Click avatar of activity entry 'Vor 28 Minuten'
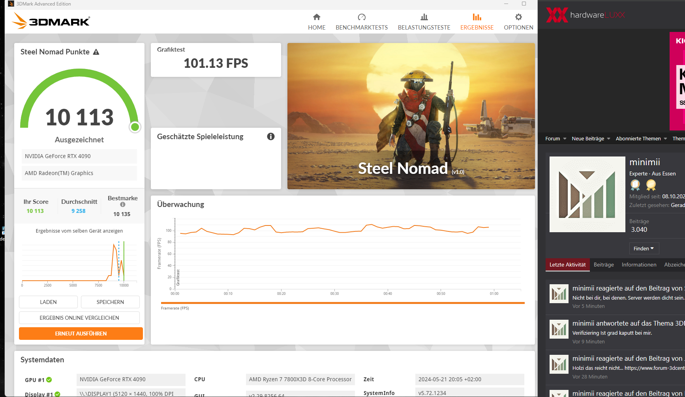This screenshot has height=397, width=685. pyautogui.click(x=559, y=364)
